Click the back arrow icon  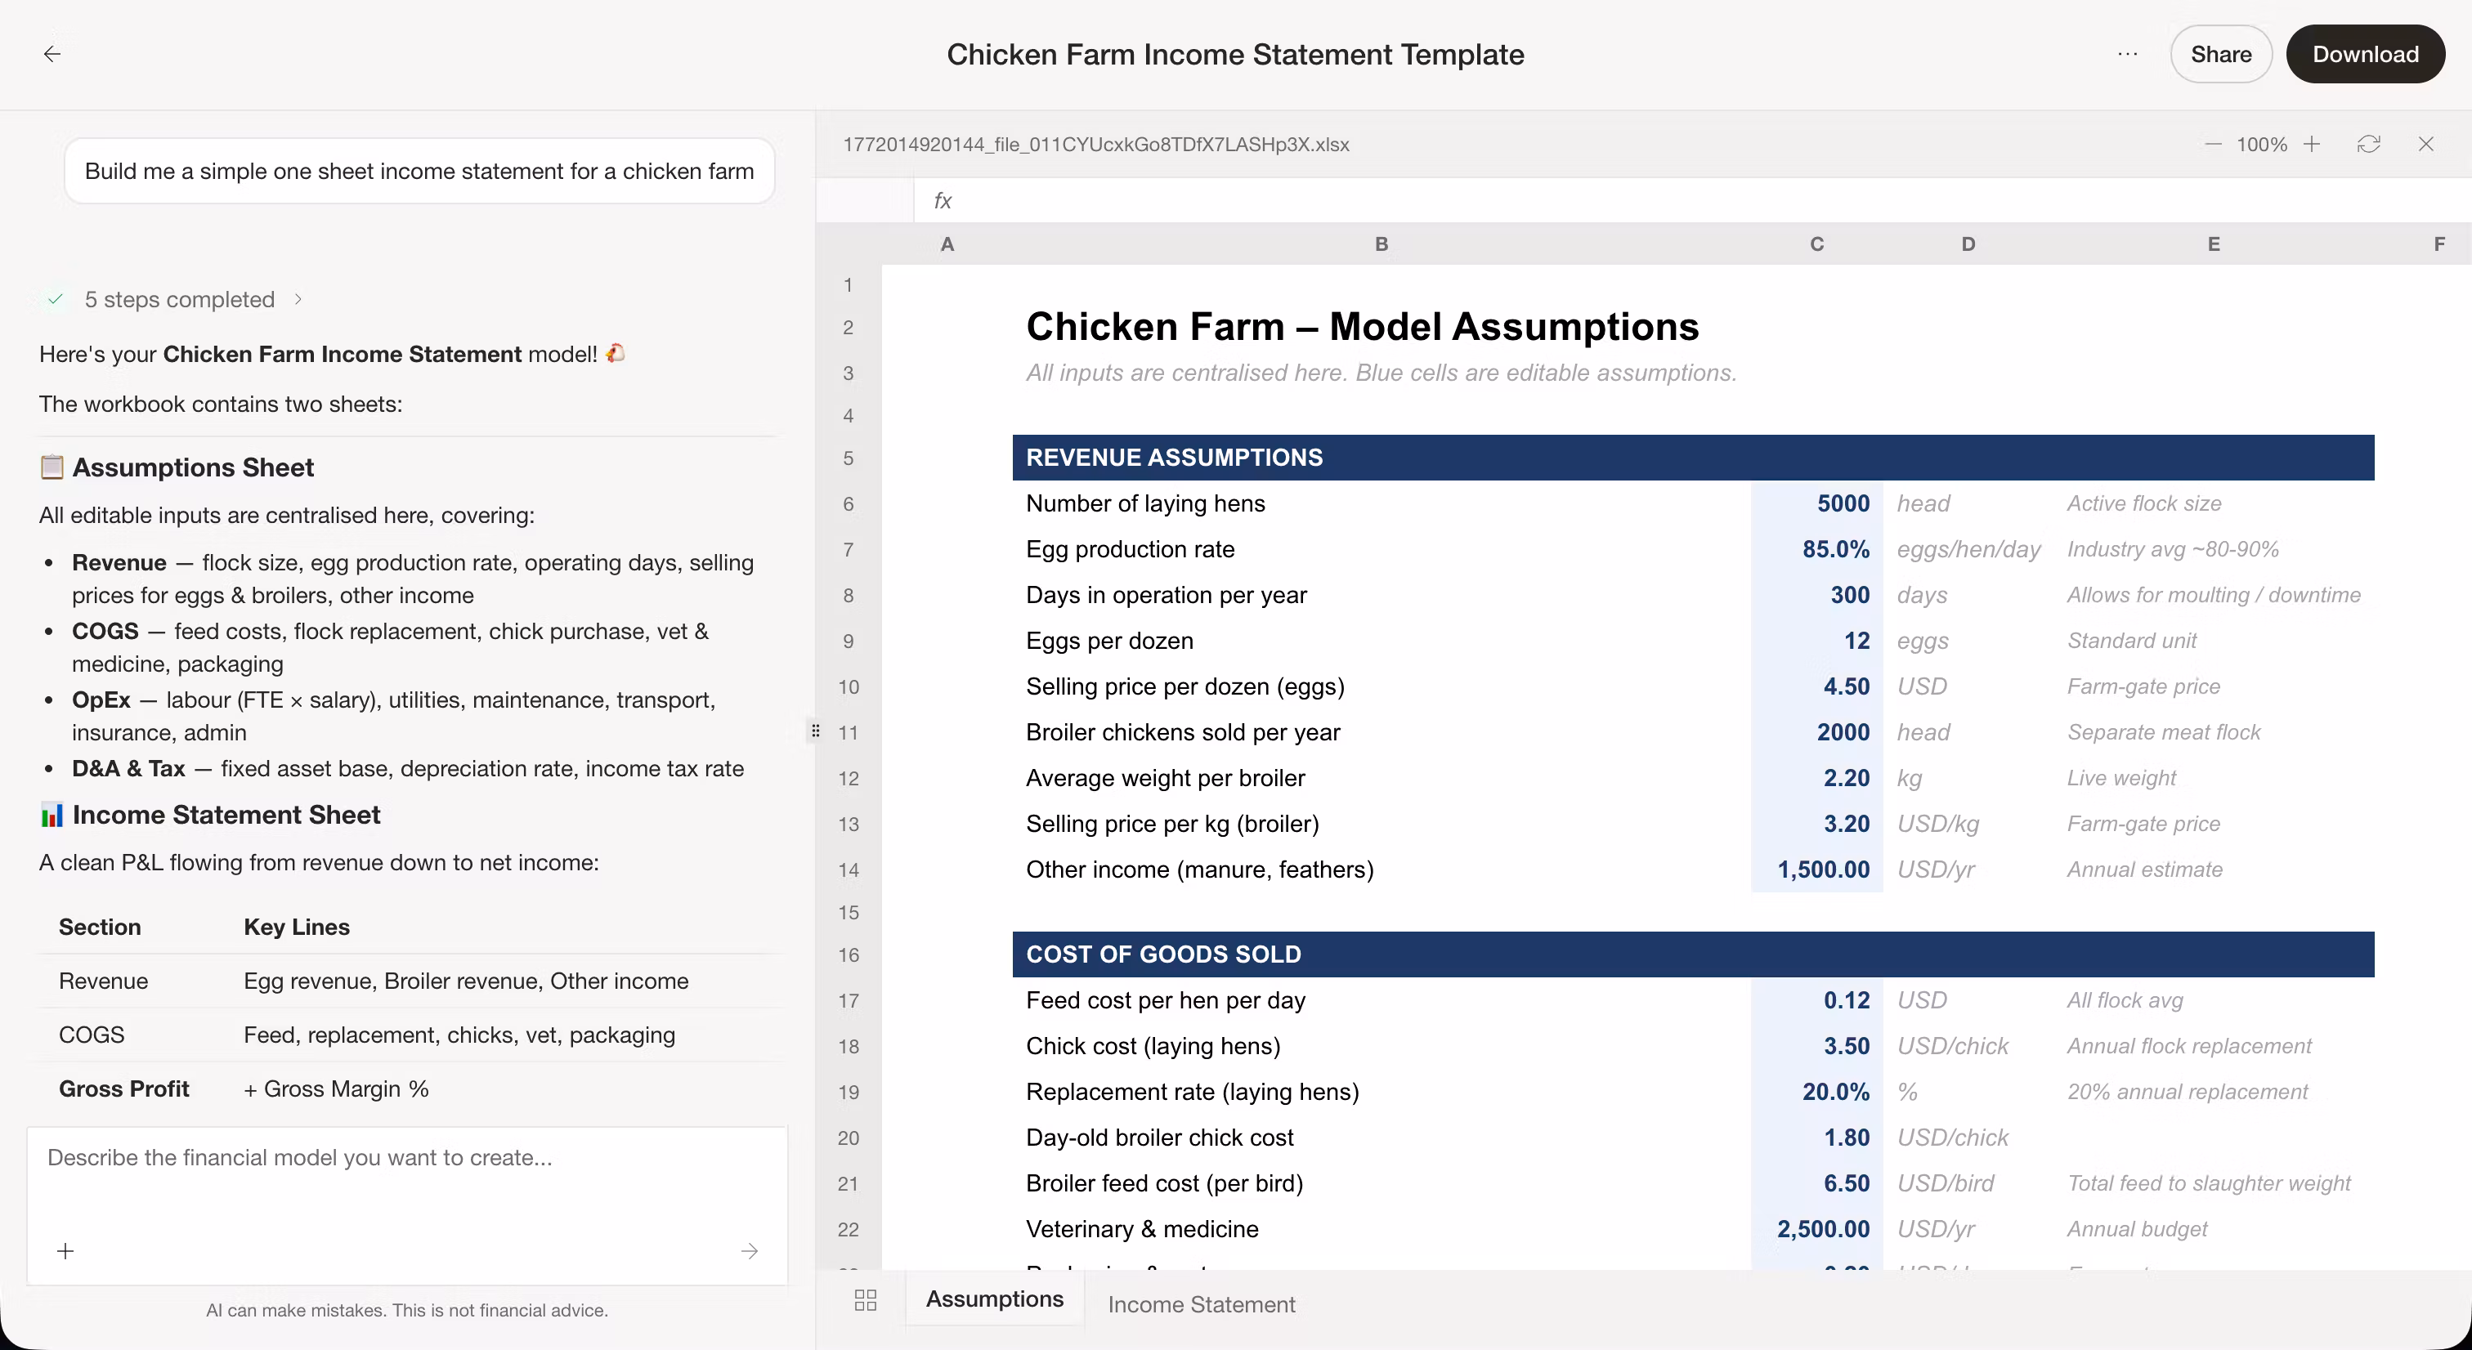click(x=53, y=55)
